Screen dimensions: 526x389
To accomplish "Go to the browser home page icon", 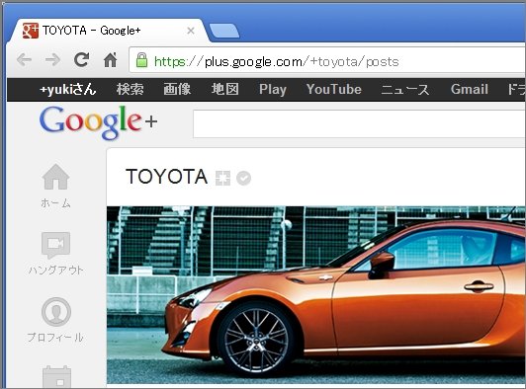I will click(111, 60).
